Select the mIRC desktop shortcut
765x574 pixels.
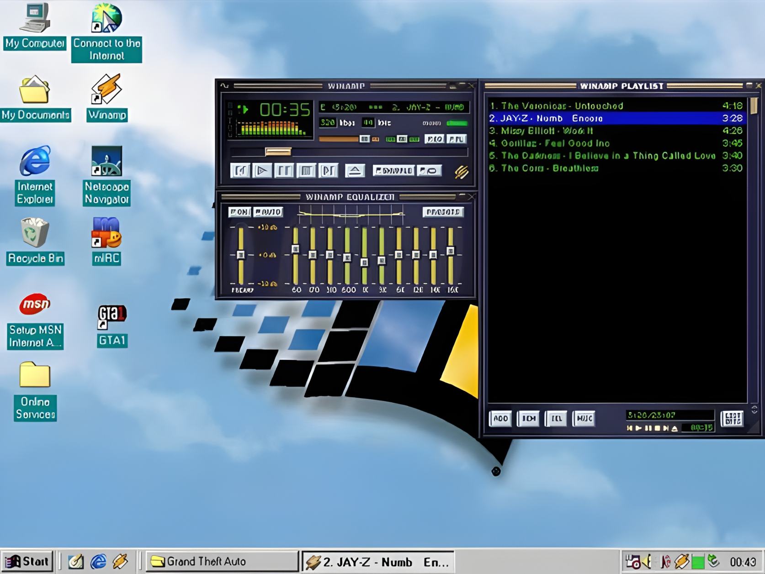pyautogui.click(x=106, y=241)
